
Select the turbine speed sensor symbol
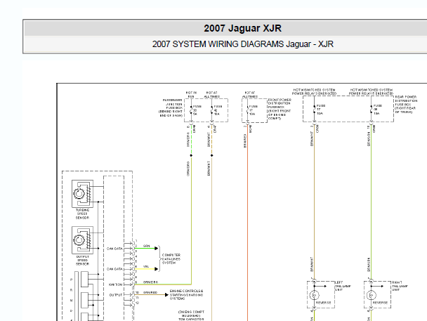click(82, 194)
